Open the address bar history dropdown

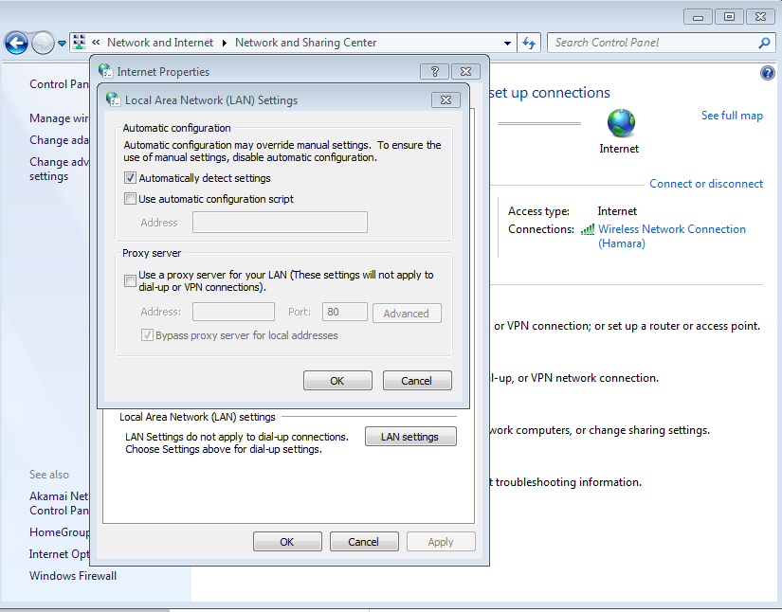click(x=508, y=43)
